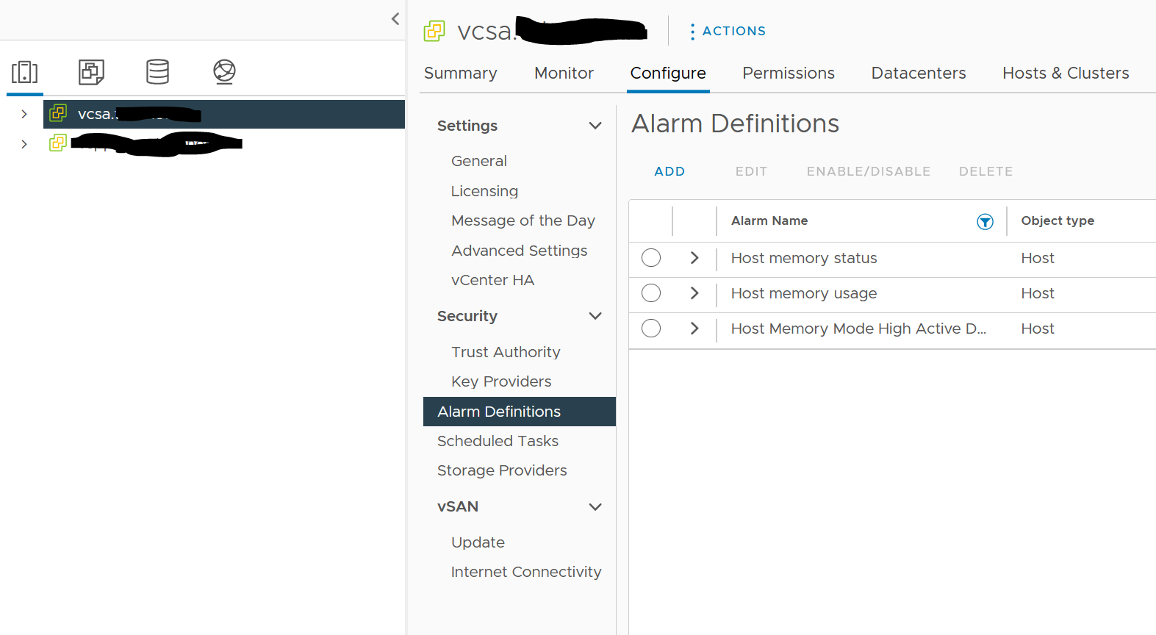
Task: Open the Monitor tab
Action: (x=564, y=73)
